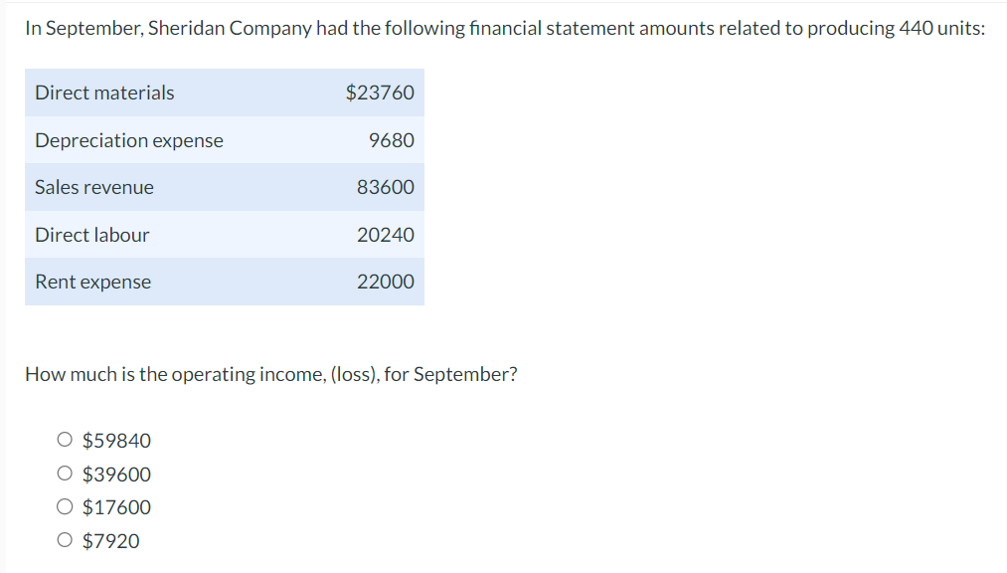Click the Direct labour row
Image resolution: width=1007 pixels, height=573 pixels.
tap(91, 235)
